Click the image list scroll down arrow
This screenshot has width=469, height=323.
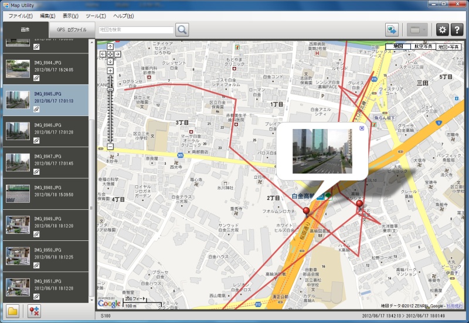coord(92,300)
